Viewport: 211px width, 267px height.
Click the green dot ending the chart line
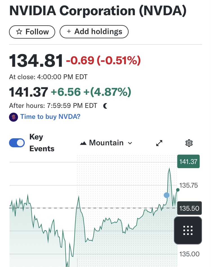[x=178, y=190]
